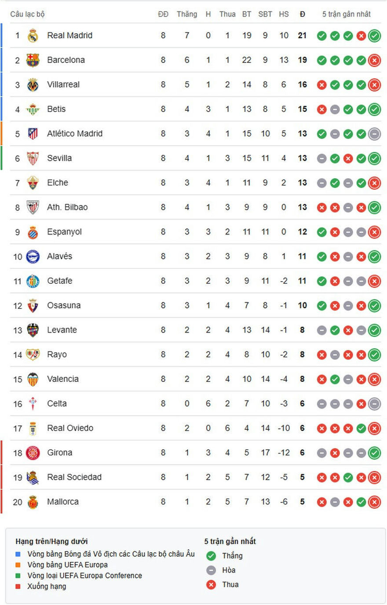Open the Real Sociedad team link
The width and height of the screenshot is (387, 605).
pos(74,477)
